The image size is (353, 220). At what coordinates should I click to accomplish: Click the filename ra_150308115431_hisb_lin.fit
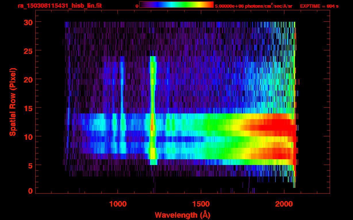click(x=60, y=6)
